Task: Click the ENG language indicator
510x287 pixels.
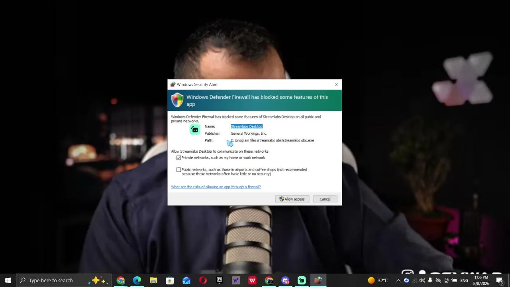Action: [464, 281]
